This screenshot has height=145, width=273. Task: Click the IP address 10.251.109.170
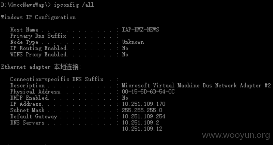click(144, 104)
